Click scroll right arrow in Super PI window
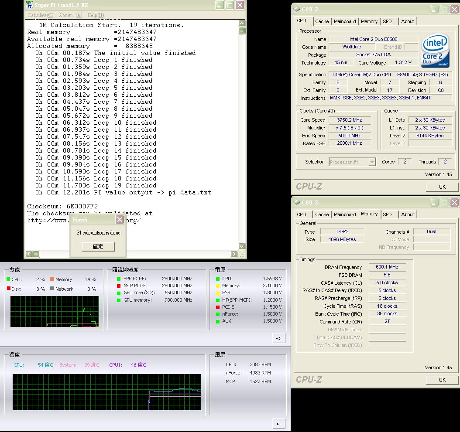460x432 pixels. click(x=234, y=254)
